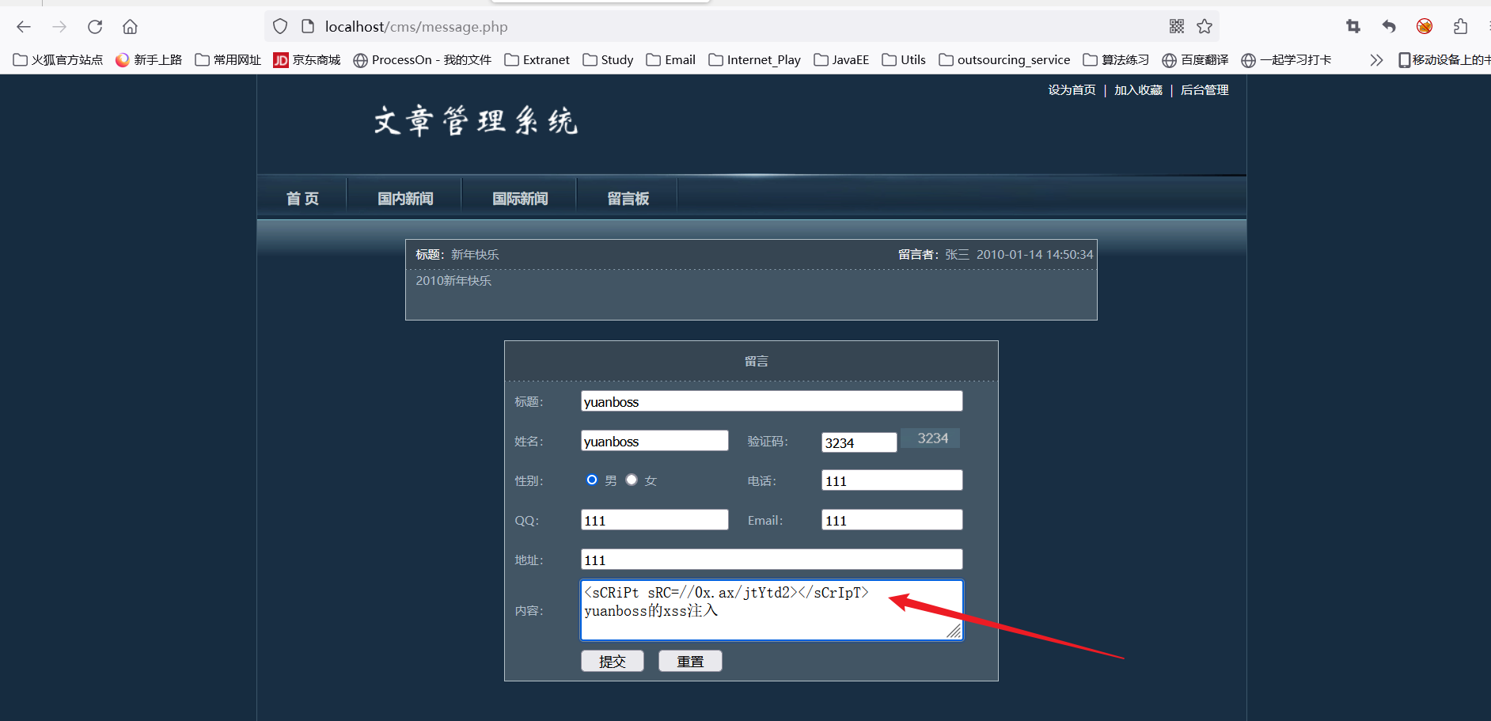Clear the form with 重置 button
1491x721 pixels.
(690, 661)
